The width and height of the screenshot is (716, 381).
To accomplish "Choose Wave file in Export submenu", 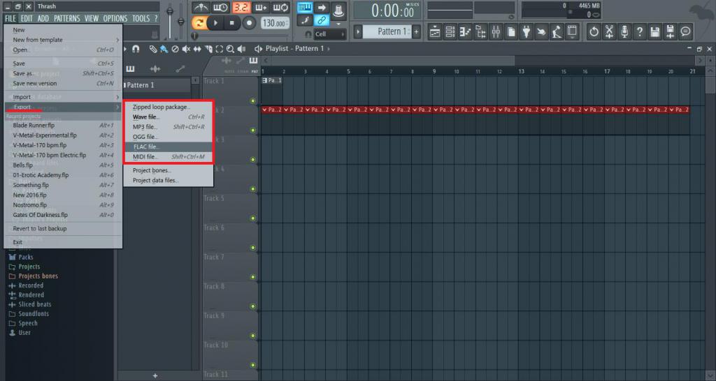I will pos(168,117).
